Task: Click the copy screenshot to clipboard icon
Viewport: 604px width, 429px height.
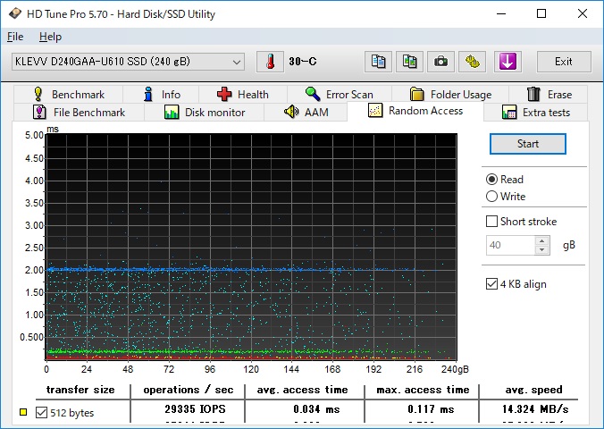Action: [x=410, y=62]
